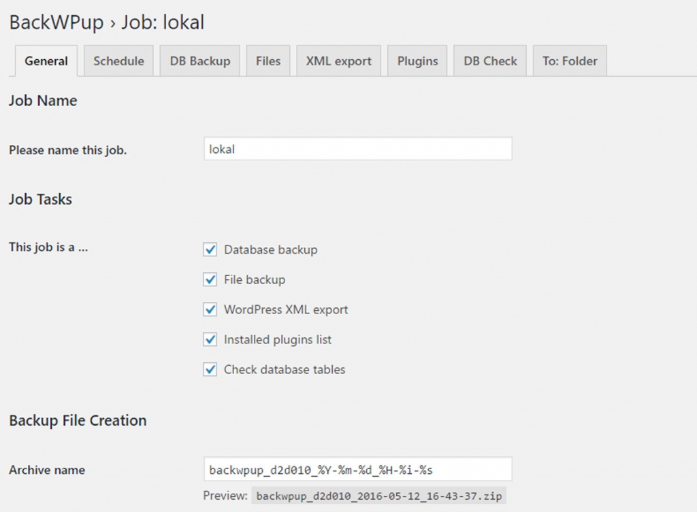Screen dimensions: 697x512
Task: Click the Please name this job label
Action: coord(68,150)
